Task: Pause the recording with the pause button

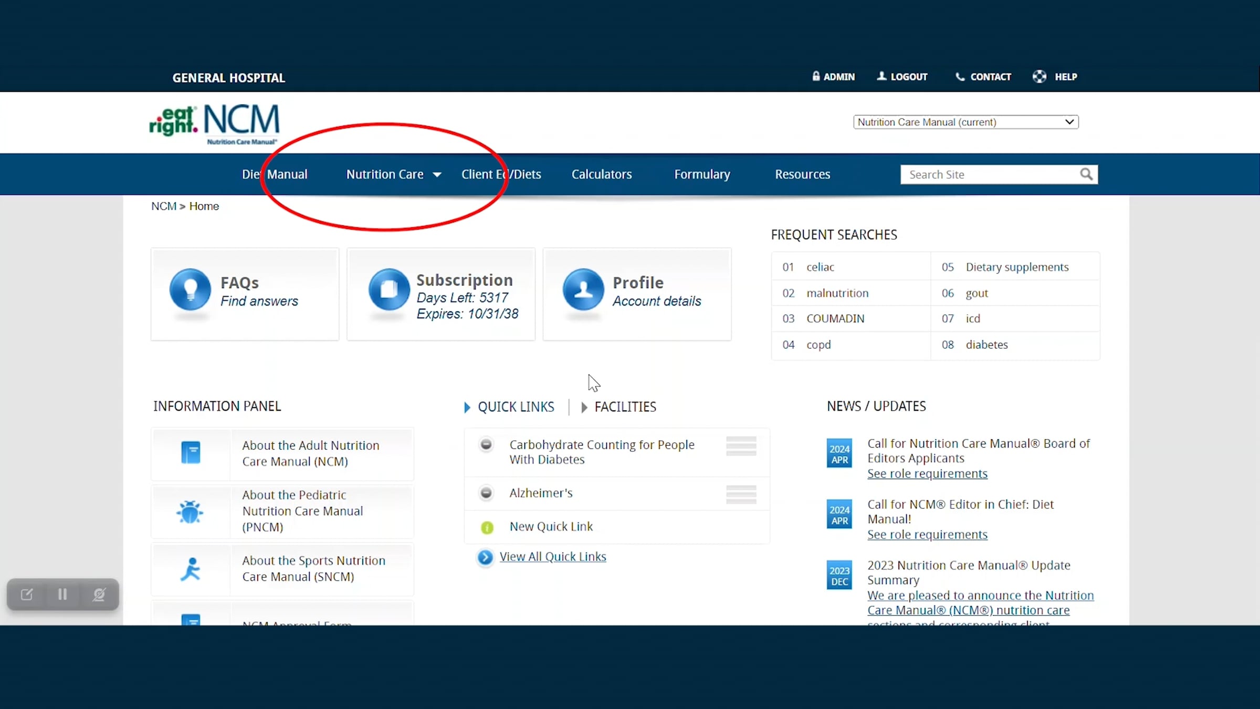Action: (62, 595)
